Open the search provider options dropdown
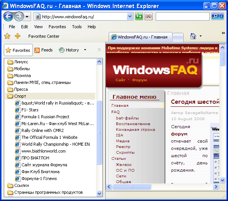Image resolution: width=228 pixels, height=201 pixels. point(221,16)
